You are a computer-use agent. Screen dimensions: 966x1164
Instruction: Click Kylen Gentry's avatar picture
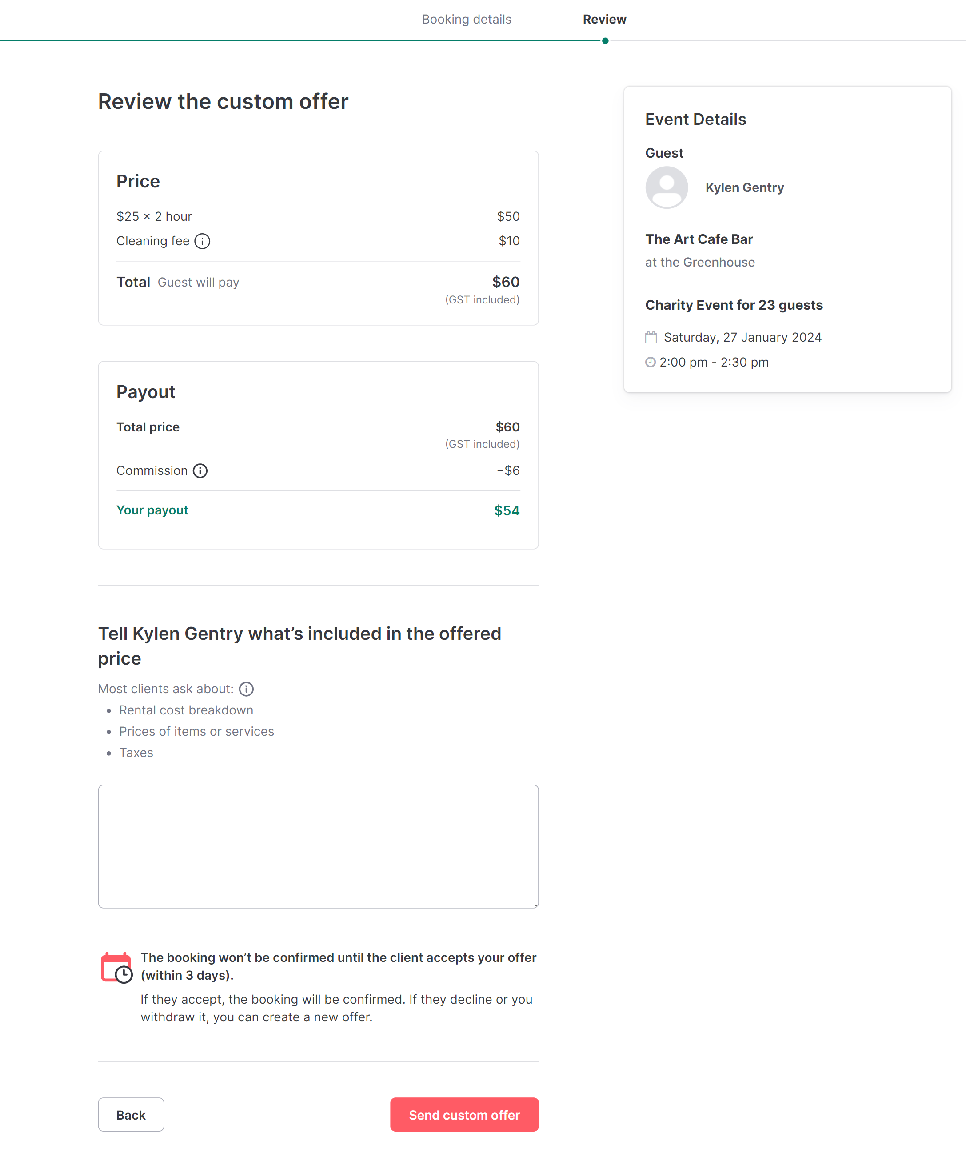pyautogui.click(x=667, y=187)
